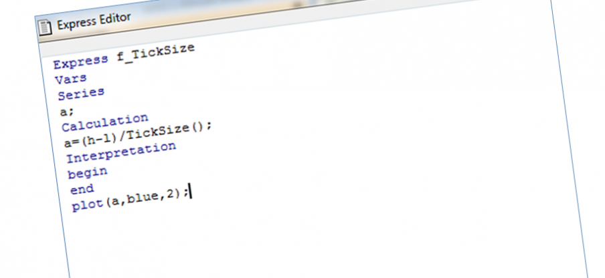Click the Express Editor window title text
Image resolution: width=605 pixels, height=278 pixels.
[94, 21]
